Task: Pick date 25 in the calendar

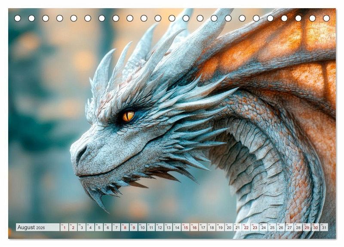Action: point(272,227)
